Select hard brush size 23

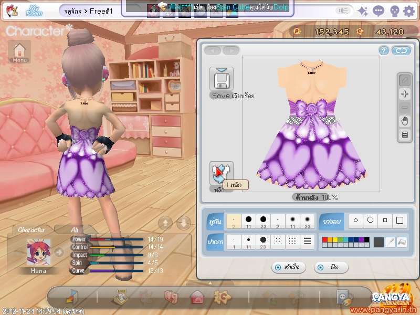point(264,221)
